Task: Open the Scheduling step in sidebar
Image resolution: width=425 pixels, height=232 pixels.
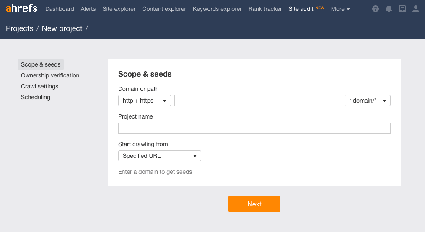Action: [36, 97]
